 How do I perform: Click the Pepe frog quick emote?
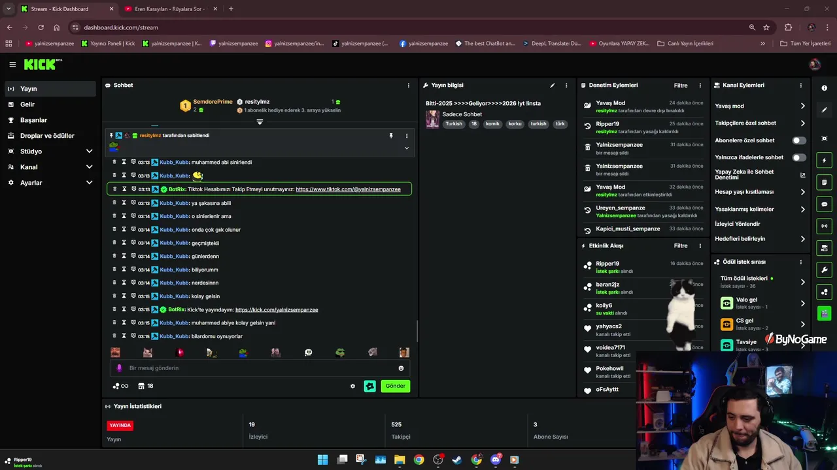340,352
